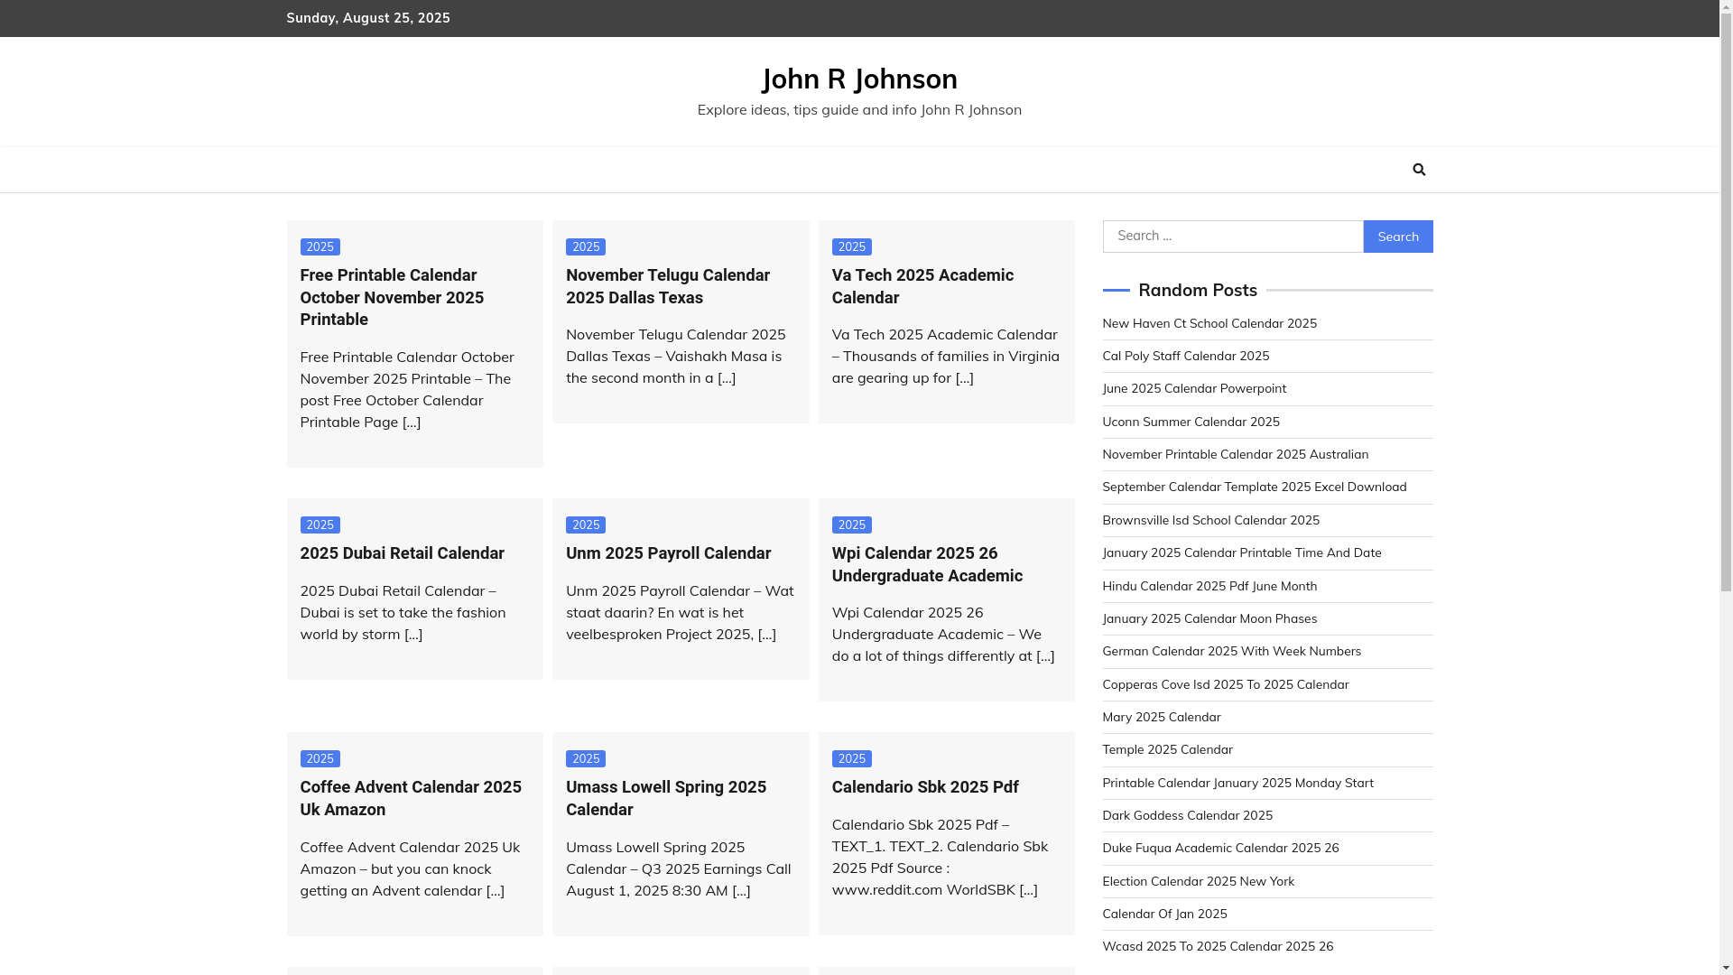The height and width of the screenshot is (975, 1733).
Task: Open New Haven Ct School Calendar 2025
Action: 1209,323
